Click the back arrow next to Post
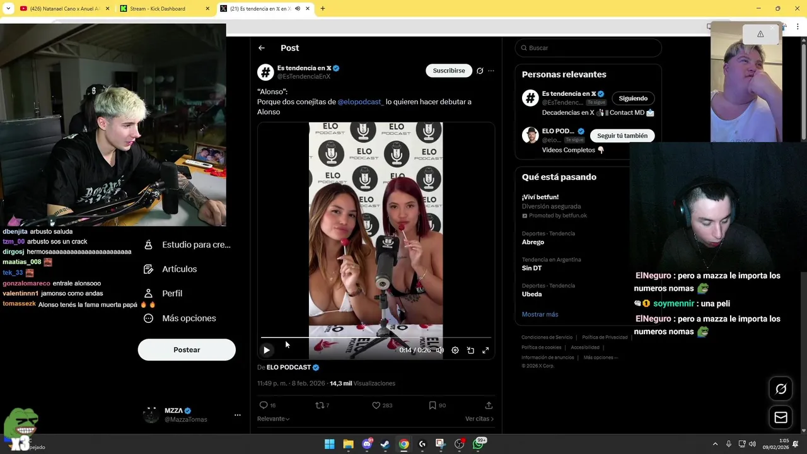807x454 pixels. coord(261,48)
